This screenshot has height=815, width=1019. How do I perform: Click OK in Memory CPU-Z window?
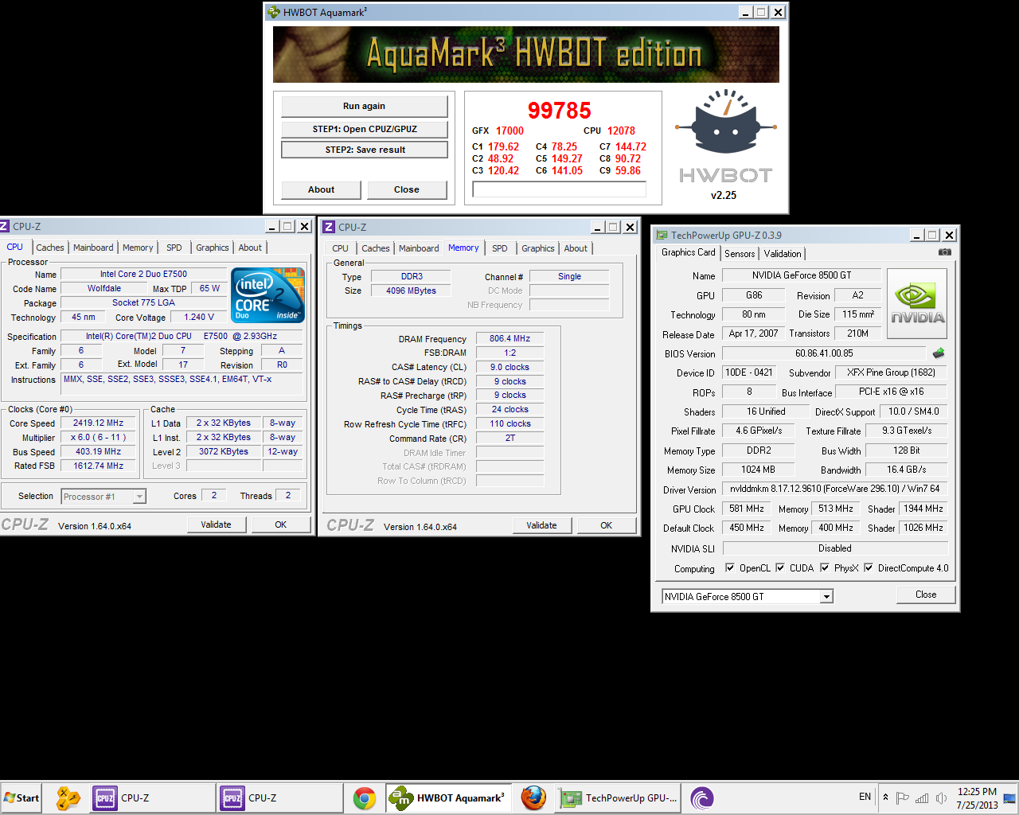[x=607, y=525]
